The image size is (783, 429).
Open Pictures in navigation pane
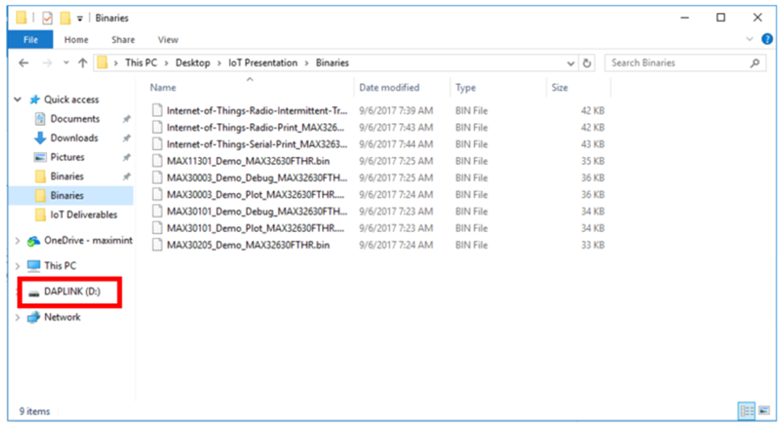tap(67, 157)
